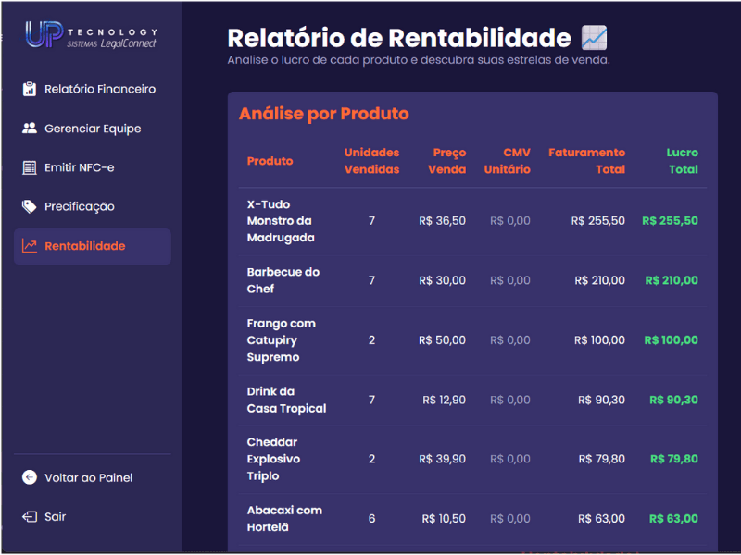Click the chart icon in the Rentabilidade entry

point(31,245)
